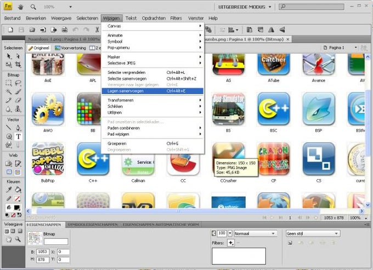Select the Eraser tool
373x270 pixels.
click(18, 100)
